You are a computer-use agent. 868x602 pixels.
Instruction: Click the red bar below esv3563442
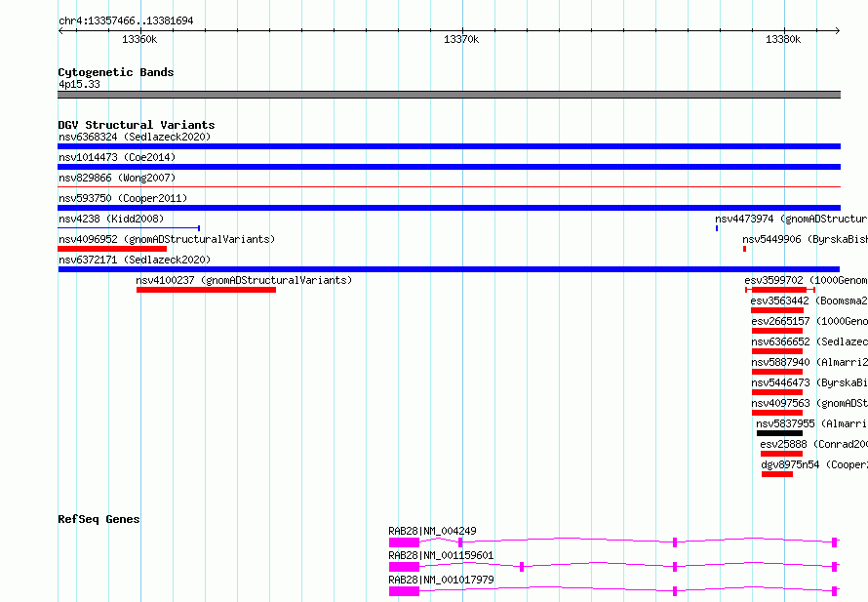777,310
